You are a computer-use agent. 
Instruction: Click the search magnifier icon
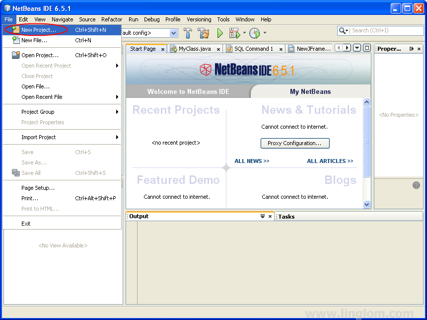[x=342, y=30]
